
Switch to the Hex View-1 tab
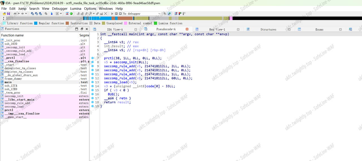(x=217, y=29)
